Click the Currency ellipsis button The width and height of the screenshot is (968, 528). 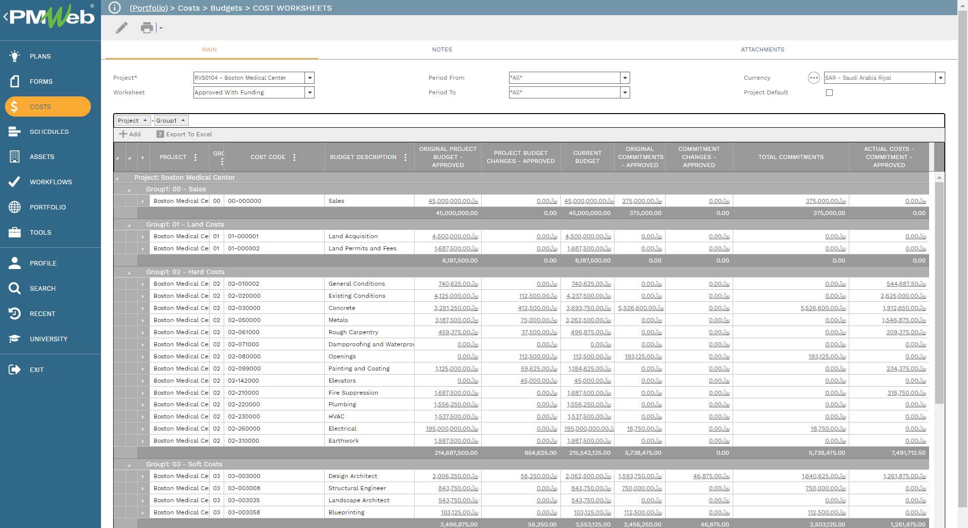(813, 78)
